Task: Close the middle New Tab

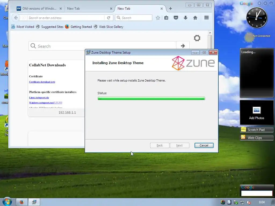Action: pyautogui.click(x=111, y=9)
